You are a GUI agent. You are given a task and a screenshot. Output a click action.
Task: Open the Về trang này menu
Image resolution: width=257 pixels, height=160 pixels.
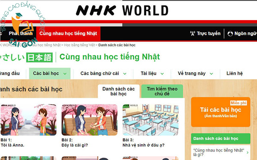coord(195,73)
